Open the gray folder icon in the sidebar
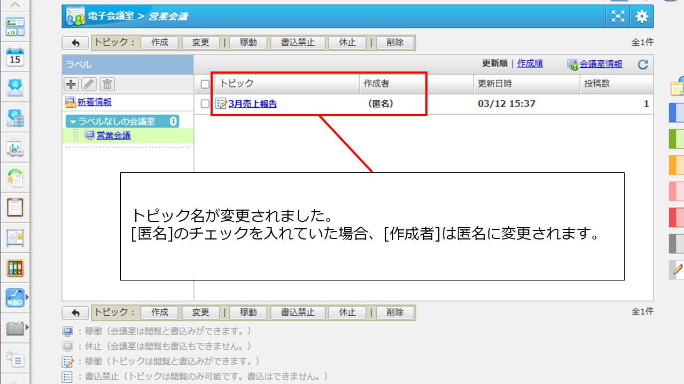684x384 pixels. pyautogui.click(x=15, y=328)
